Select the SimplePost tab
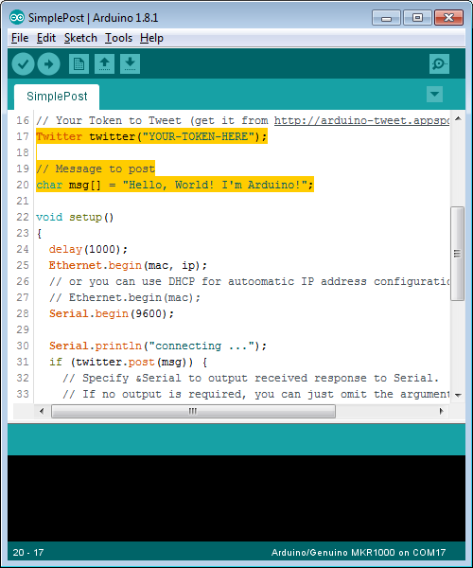473x568 pixels. pos(57,97)
